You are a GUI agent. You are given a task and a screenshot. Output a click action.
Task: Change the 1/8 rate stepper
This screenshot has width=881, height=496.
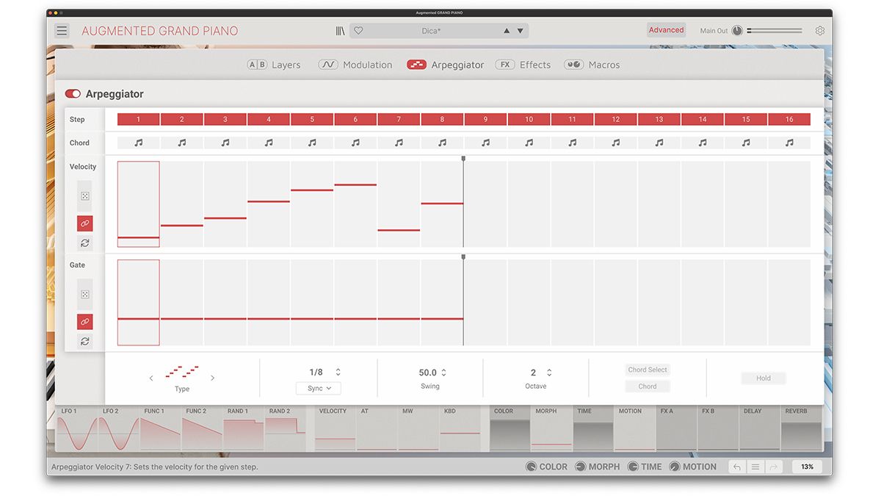coord(338,373)
